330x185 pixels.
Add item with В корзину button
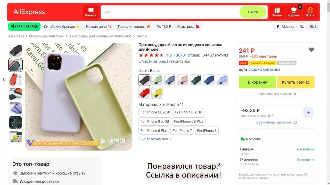point(257,82)
